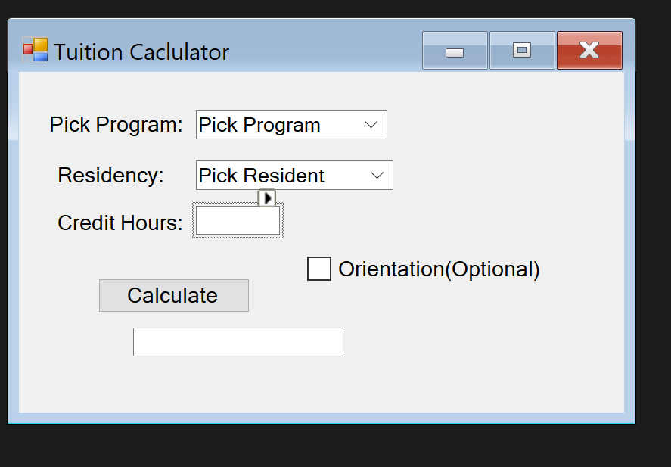
Task: Select the "Credit Hours:" label
Action: point(120,223)
